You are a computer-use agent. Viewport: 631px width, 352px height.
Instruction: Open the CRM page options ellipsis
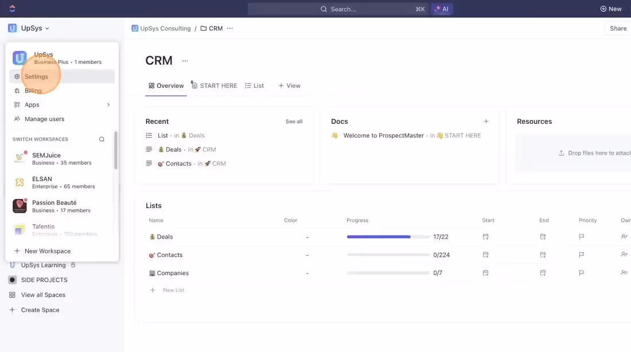pos(185,60)
